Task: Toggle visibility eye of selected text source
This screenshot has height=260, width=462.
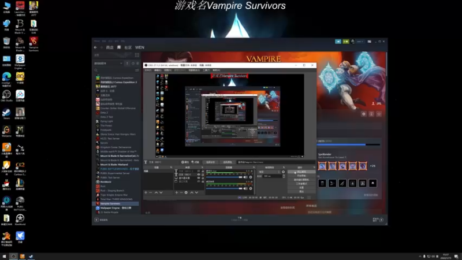Action: (199, 174)
